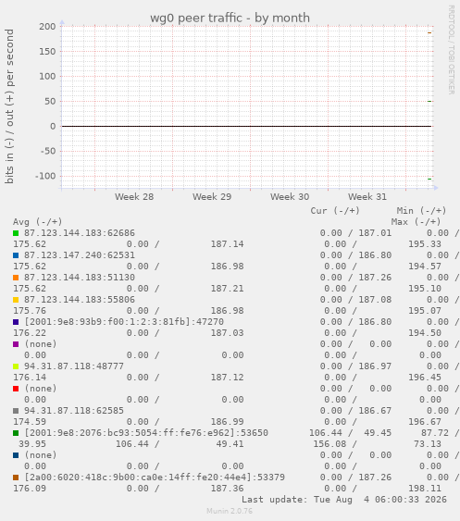This screenshot has width=460, height=521.
Task: Select the legend label 87.123.144.183:51130
Action: click(x=80, y=278)
